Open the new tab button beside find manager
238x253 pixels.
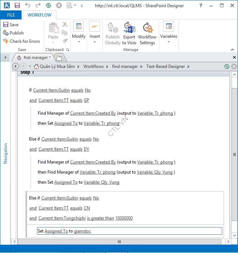59,58
